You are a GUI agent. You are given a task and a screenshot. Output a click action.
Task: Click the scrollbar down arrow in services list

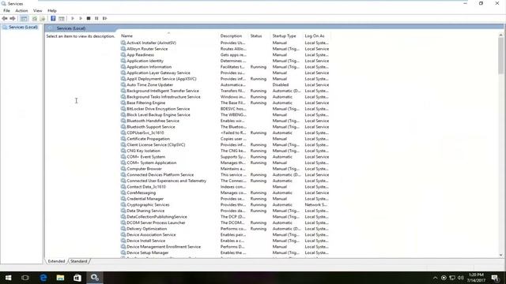tap(500, 255)
